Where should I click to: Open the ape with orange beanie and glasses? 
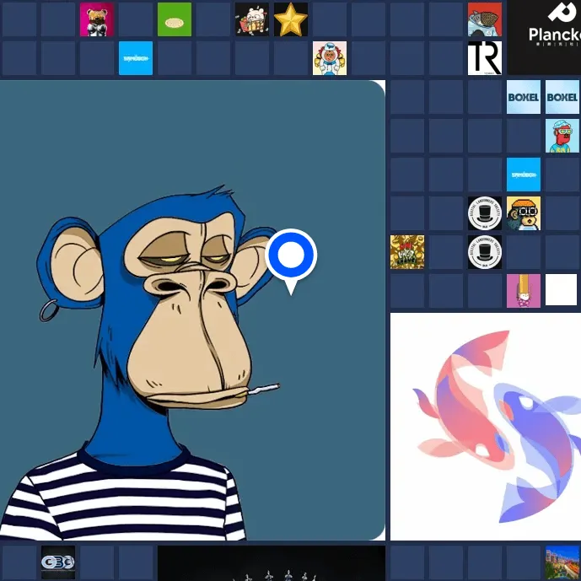click(524, 213)
